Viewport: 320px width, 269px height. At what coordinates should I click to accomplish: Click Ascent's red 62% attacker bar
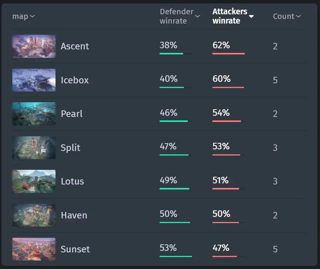(x=229, y=54)
